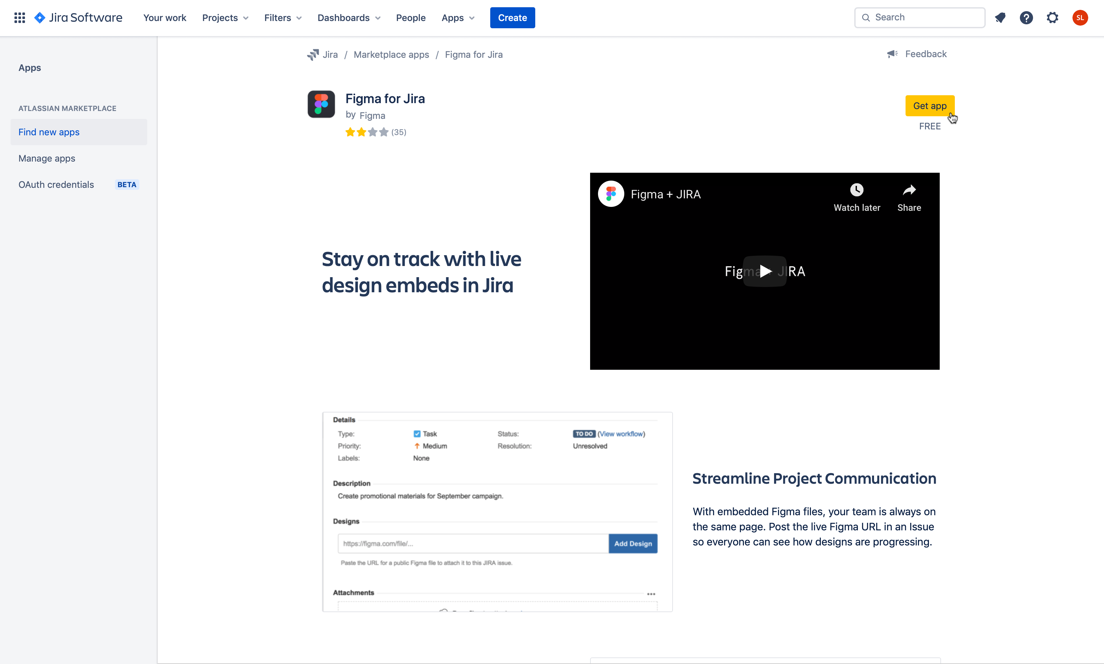Click the Feedback megaphone icon
The height and width of the screenshot is (664, 1104).
(892, 54)
